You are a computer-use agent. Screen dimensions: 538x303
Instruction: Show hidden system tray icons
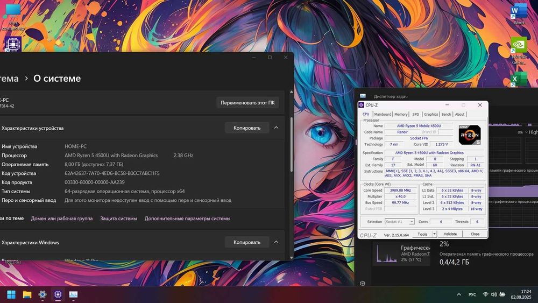point(459,294)
